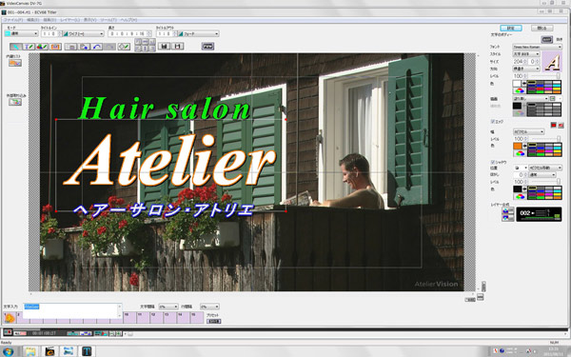Click the white text body color swatch
Viewport: 571px width, 357px height.
coord(517,84)
